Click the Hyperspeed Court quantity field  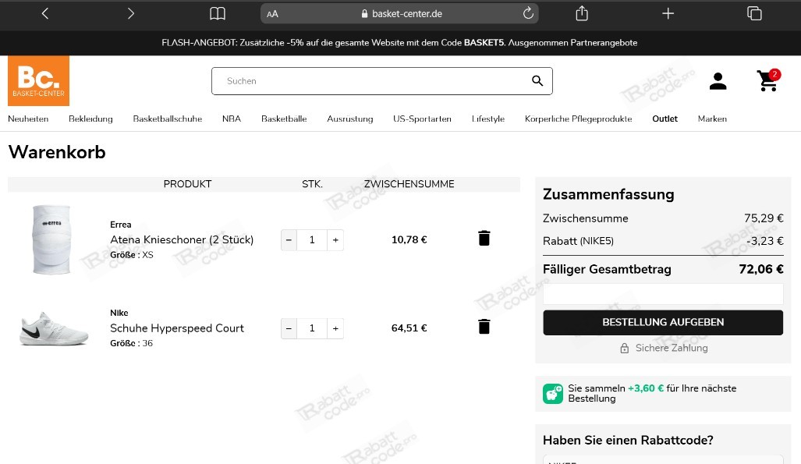coord(312,328)
